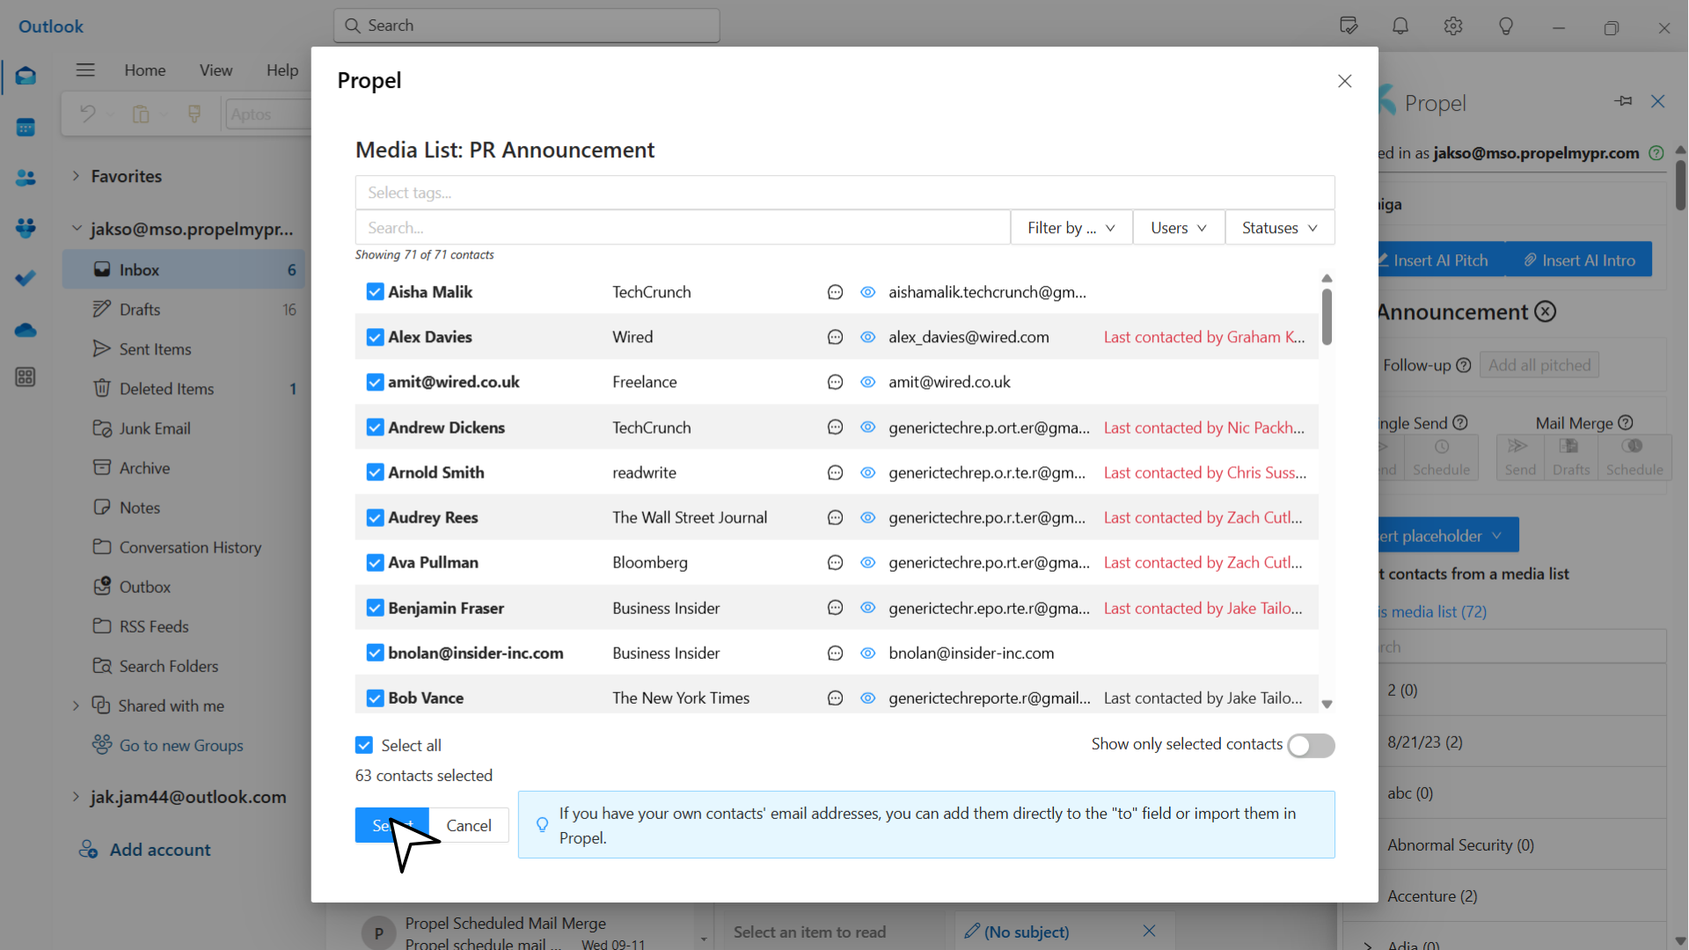This screenshot has width=1689, height=950.
Task: Open To Do checkmark icon in left rail
Action: point(26,279)
